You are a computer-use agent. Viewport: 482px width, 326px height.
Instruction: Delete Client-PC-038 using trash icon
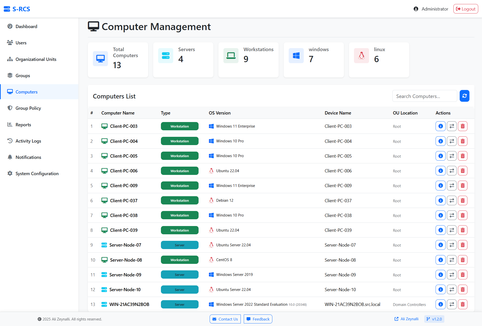tap(462, 215)
